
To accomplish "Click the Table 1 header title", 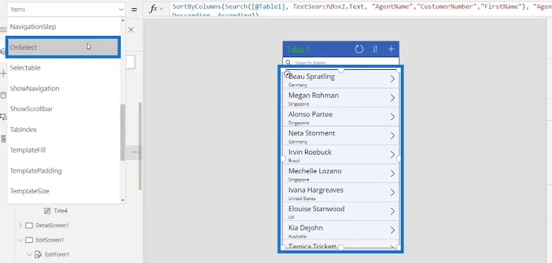I will coord(299,50).
